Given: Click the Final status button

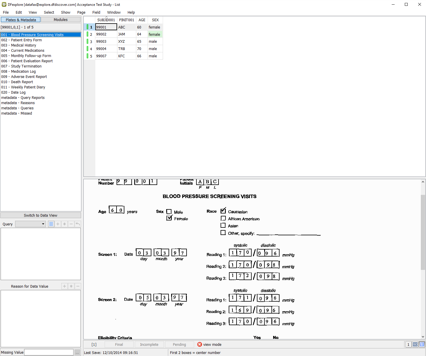Looking at the screenshot, I should click(119, 344).
